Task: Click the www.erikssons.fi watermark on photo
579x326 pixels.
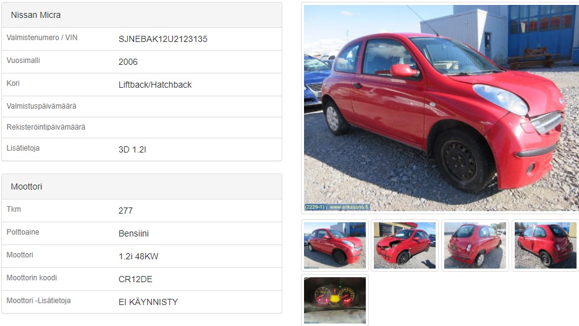Action: click(x=349, y=207)
